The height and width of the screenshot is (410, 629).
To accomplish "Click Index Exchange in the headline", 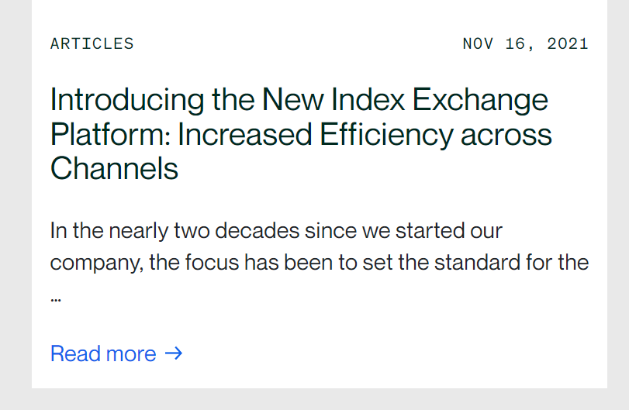I will click(x=439, y=100).
